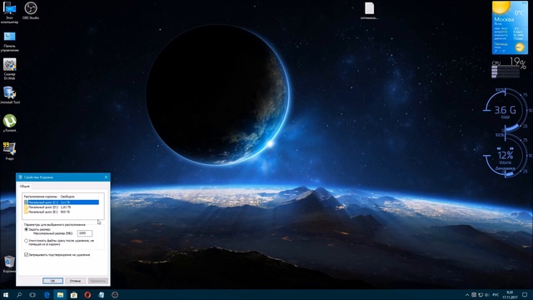The width and height of the screenshot is (533, 300).
Task: Open the network tray icon
Action: tap(481, 295)
